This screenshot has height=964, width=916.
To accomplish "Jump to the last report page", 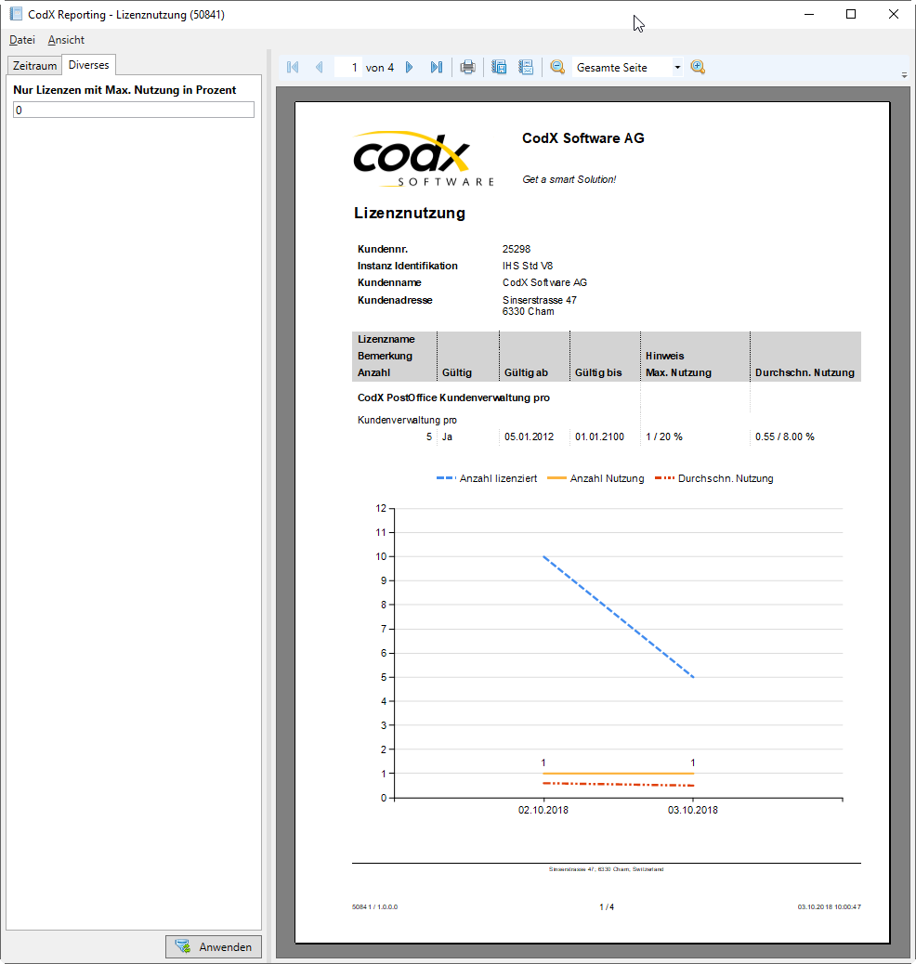I will (x=436, y=67).
